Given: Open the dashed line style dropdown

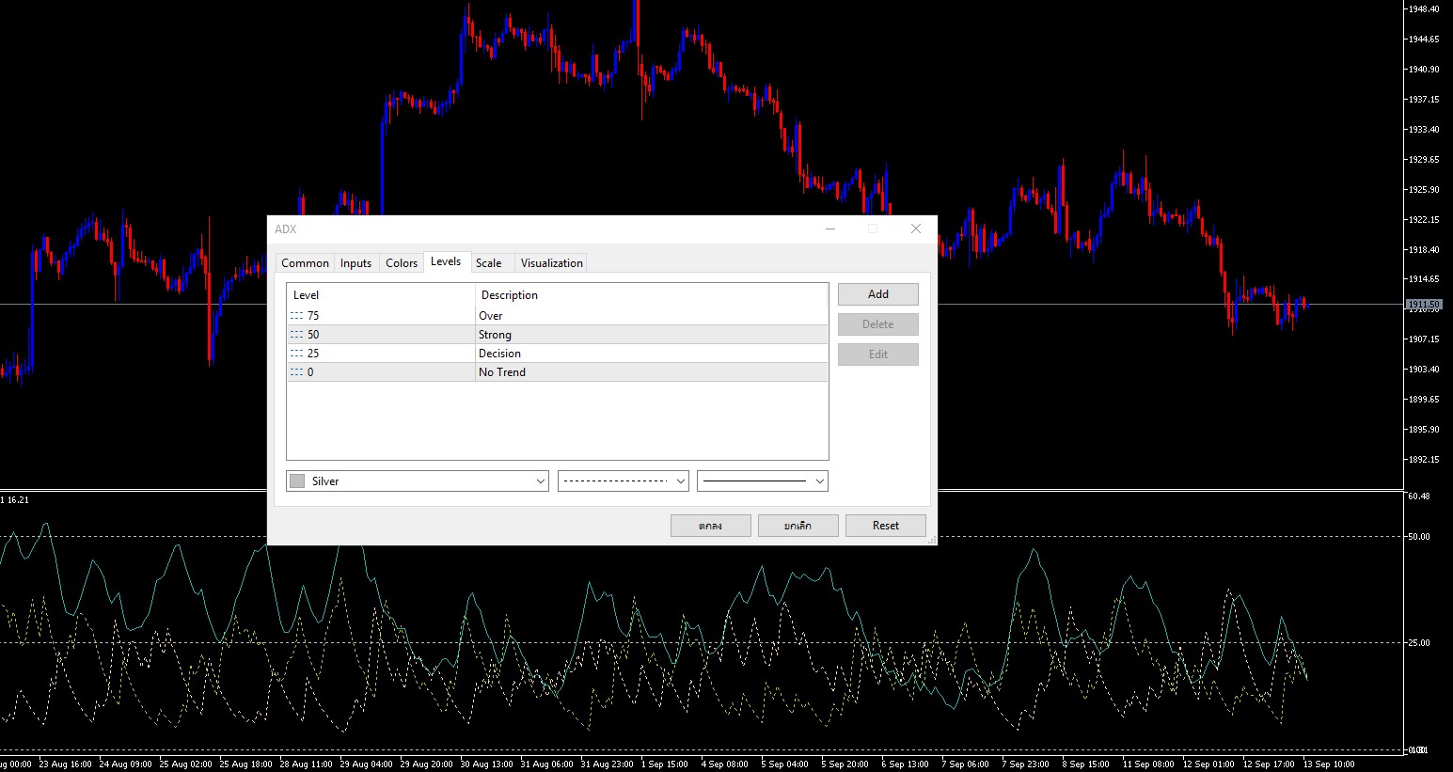Looking at the screenshot, I should coord(624,481).
